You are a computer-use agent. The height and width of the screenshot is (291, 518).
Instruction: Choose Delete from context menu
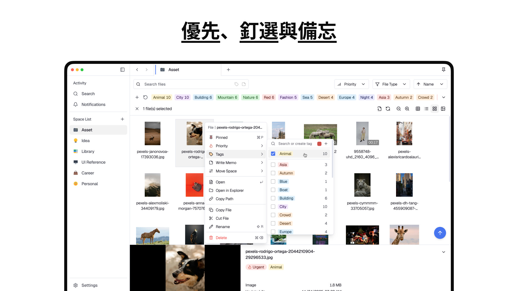pos(221,238)
